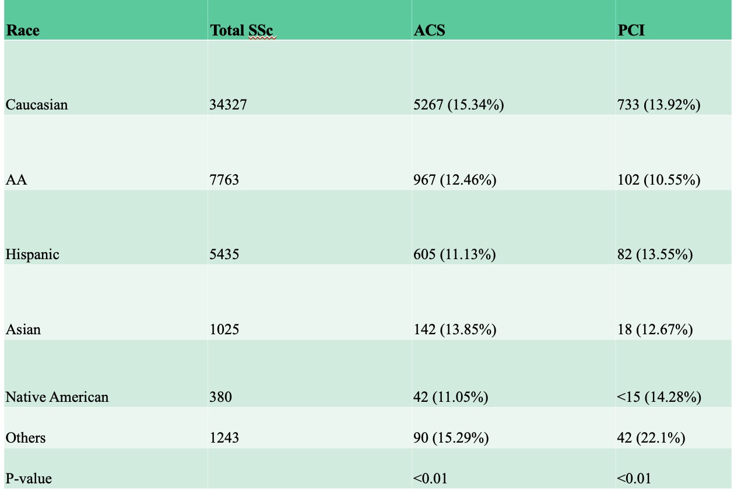Click the Native American row label
This screenshot has height=495, width=734.
click(57, 397)
